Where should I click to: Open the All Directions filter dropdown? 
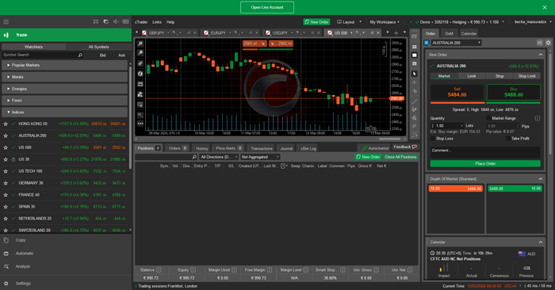coord(219,157)
